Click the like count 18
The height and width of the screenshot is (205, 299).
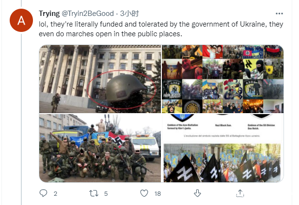157,193
